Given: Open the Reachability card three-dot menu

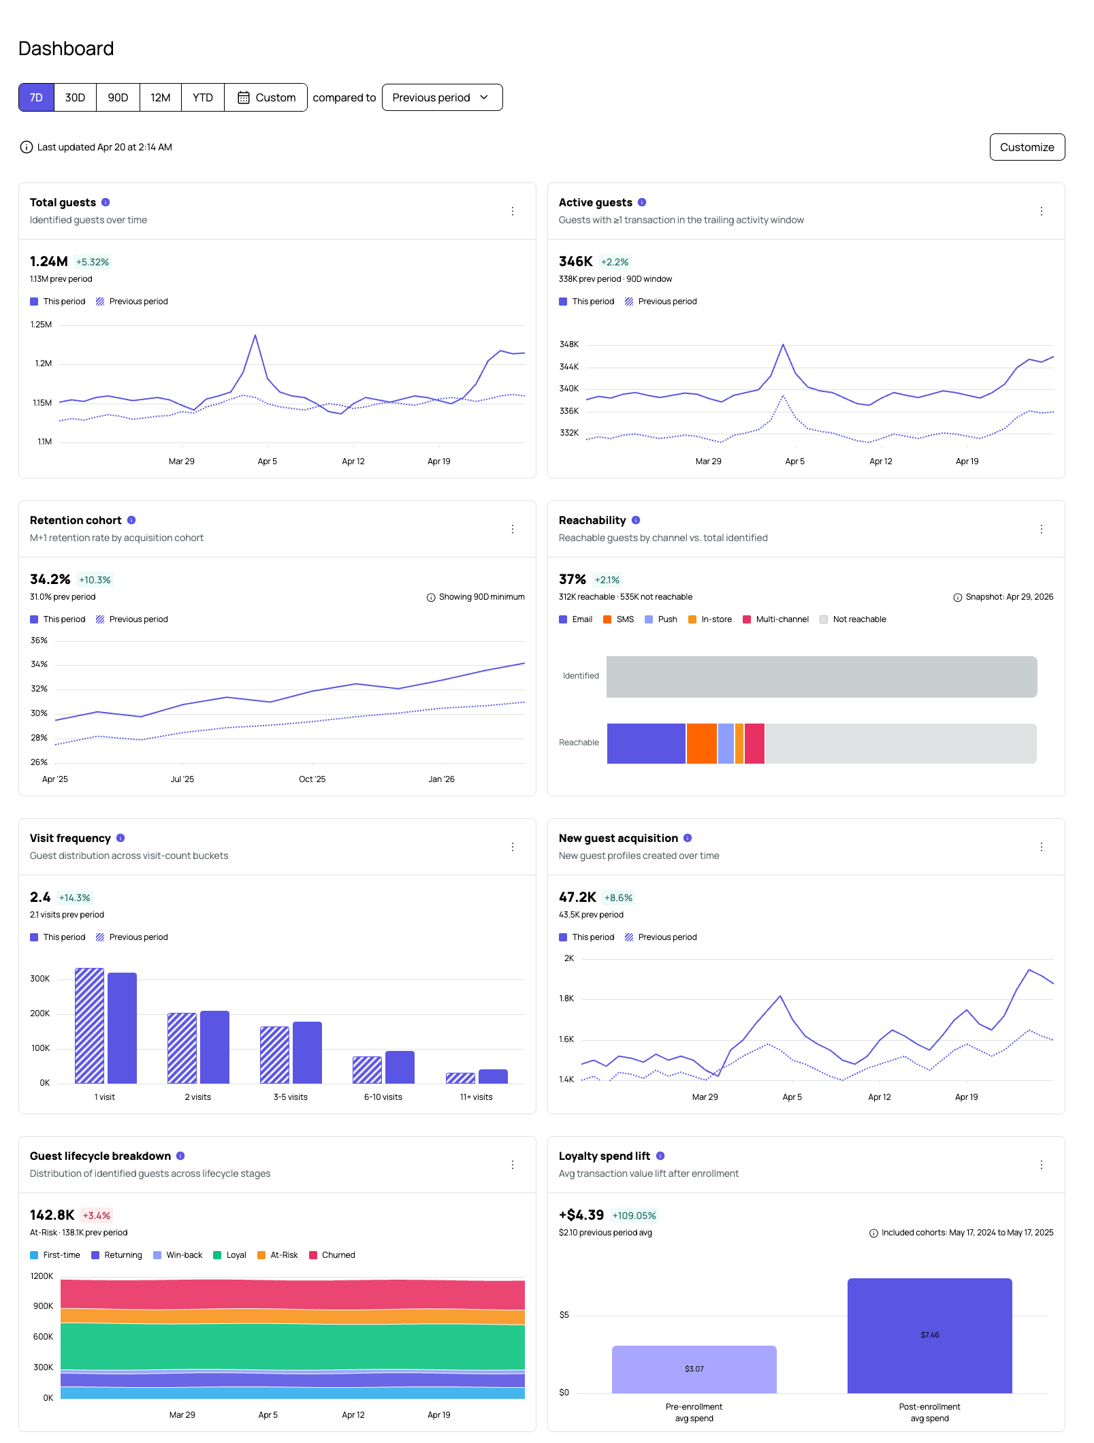Looking at the screenshot, I should 1042,529.
